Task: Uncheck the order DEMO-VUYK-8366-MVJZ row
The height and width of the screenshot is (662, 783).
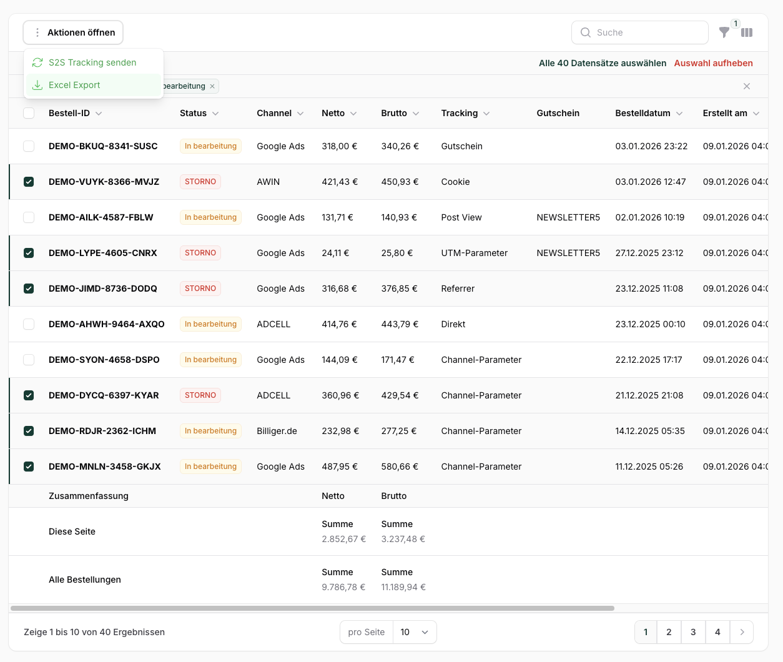Action: pyautogui.click(x=29, y=182)
